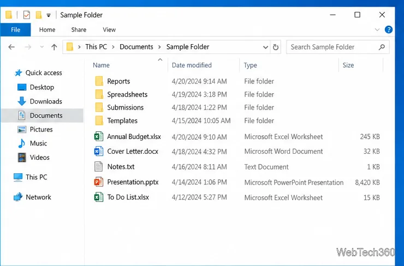Click the text file icon of Notes.txt
Image resolution: width=404 pixels, height=266 pixels.
pos(99,167)
